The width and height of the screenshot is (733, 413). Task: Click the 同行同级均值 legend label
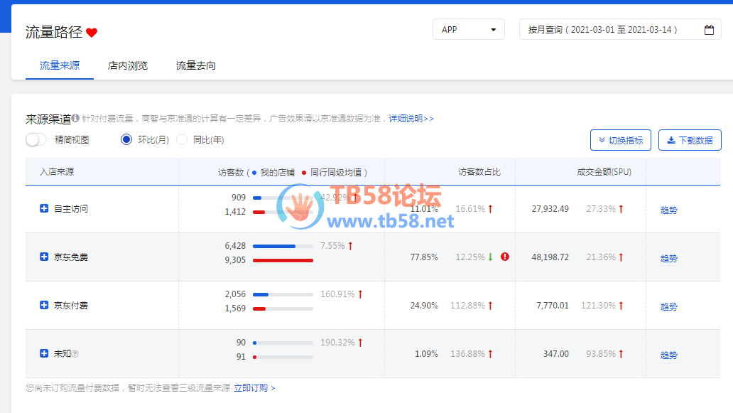point(336,172)
